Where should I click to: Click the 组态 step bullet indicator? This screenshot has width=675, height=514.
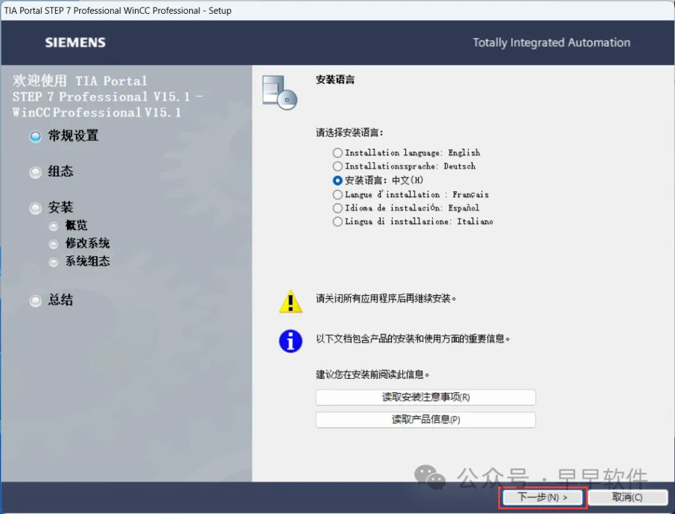coord(35,173)
